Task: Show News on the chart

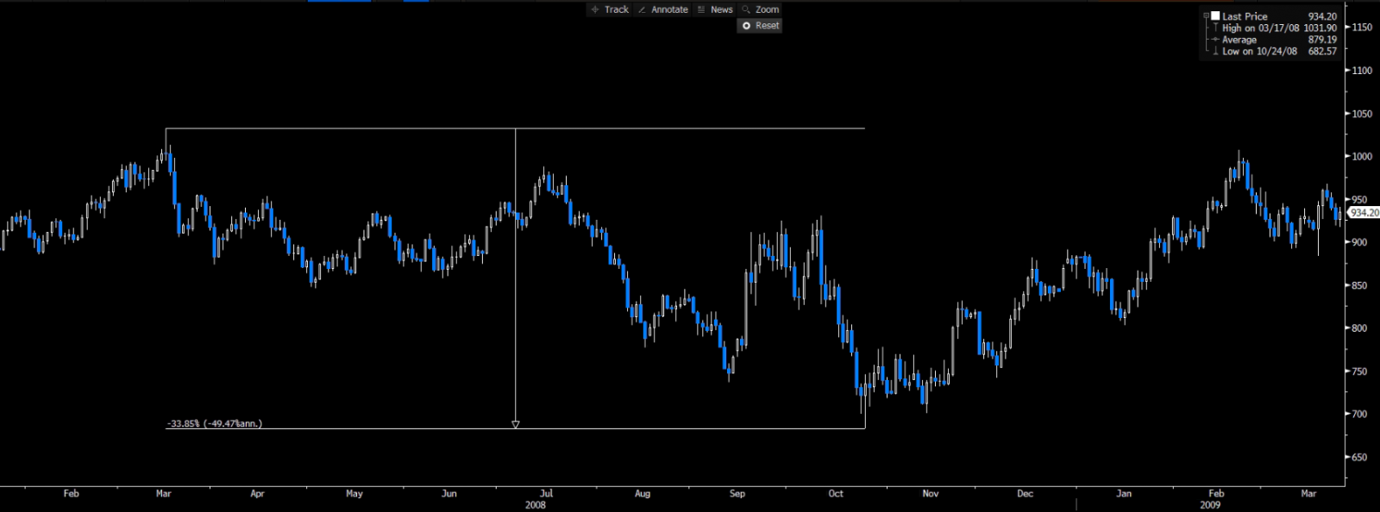Action: pyautogui.click(x=715, y=9)
